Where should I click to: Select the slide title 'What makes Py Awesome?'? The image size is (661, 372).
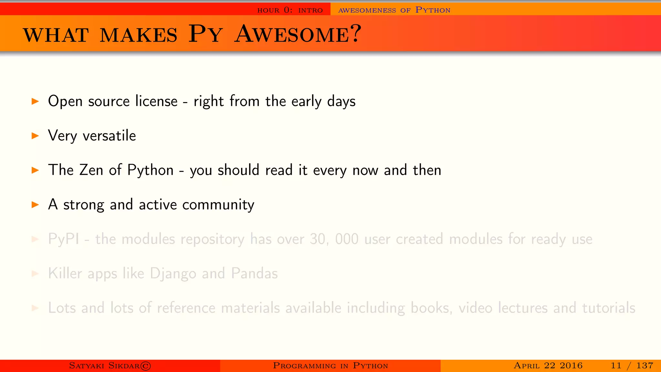[192, 34]
